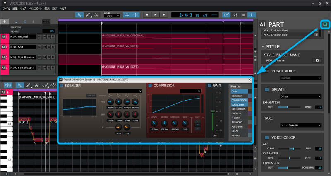
Task: Open effect editor for MIKU Original track
Action: [x=39, y=36]
